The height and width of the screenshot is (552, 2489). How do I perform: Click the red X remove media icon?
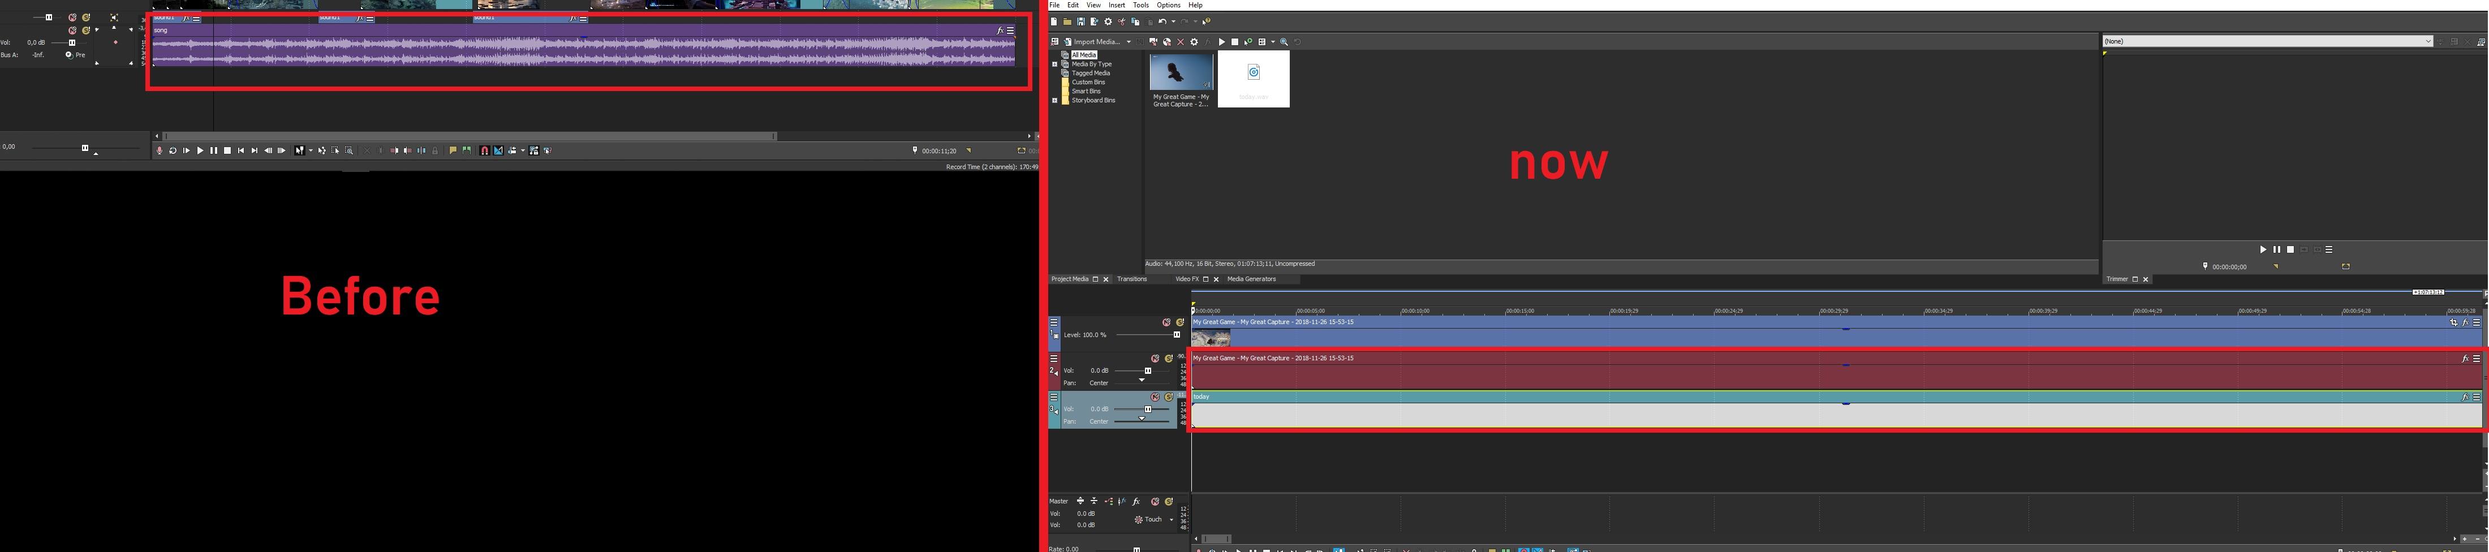[1180, 41]
